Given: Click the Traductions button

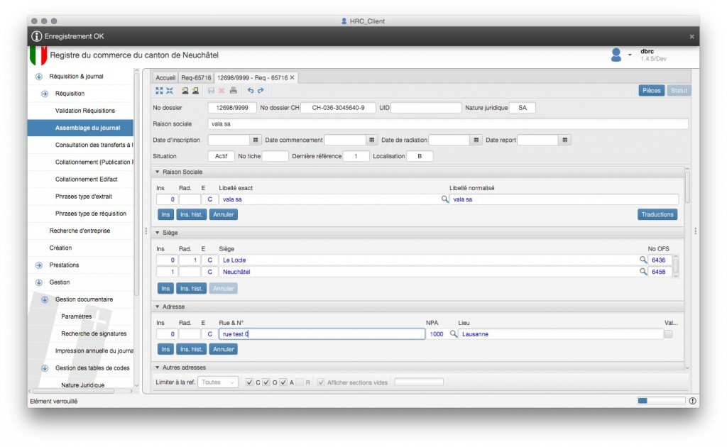Looking at the screenshot, I should tap(657, 214).
